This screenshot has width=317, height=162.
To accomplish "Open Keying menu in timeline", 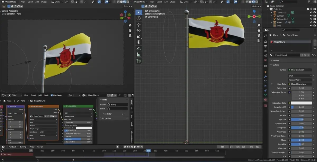I will pyautogui.click(x=24, y=147).
